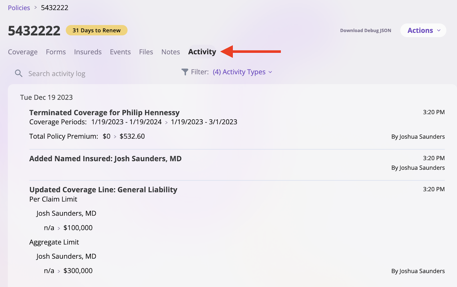Click the Policies breadcrumb link
Screen dimensions: 457x287
tap(19, 8)
